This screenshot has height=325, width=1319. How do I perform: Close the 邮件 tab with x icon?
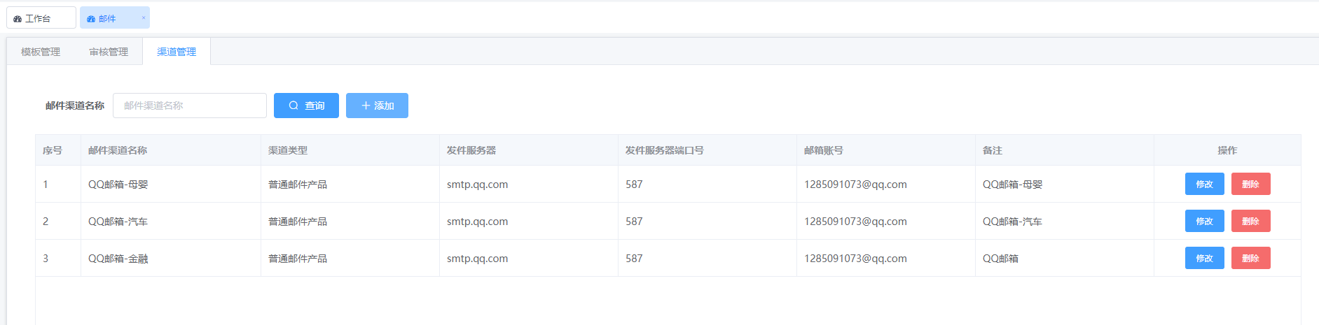pyautogui.click(x=144, y=18)
